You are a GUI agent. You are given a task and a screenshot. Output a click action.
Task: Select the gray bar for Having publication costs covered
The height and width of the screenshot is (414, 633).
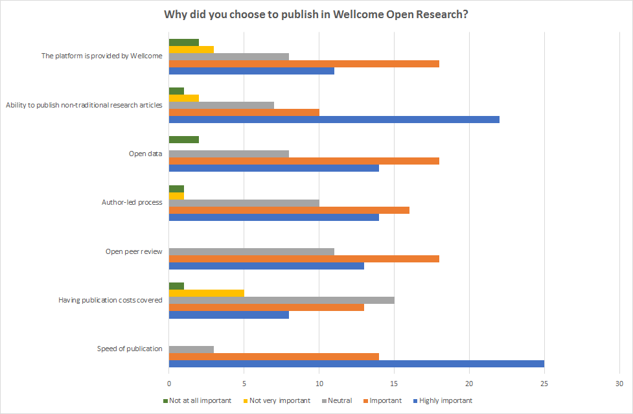281,300
